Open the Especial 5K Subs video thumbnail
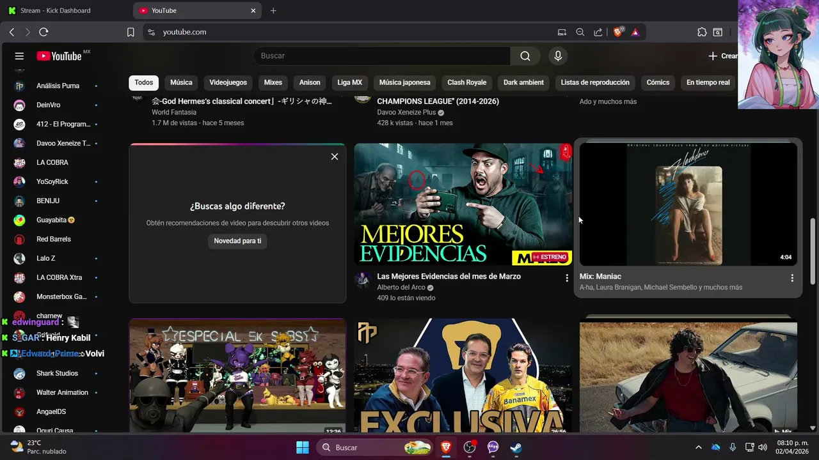The height and width of the screenshot is (460, 819). (237, 376)
